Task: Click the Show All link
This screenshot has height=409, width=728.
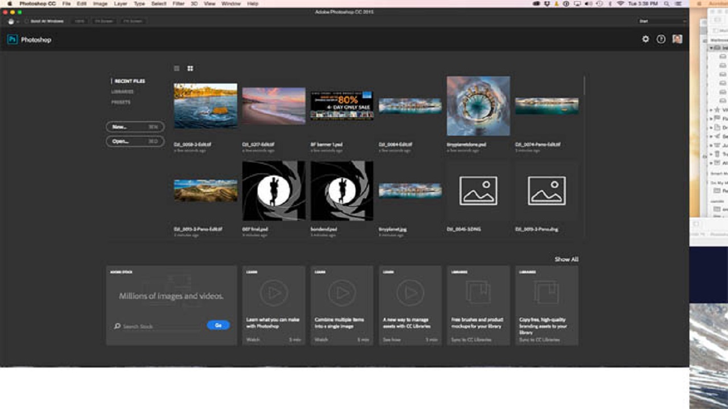Action: (566, 259)
